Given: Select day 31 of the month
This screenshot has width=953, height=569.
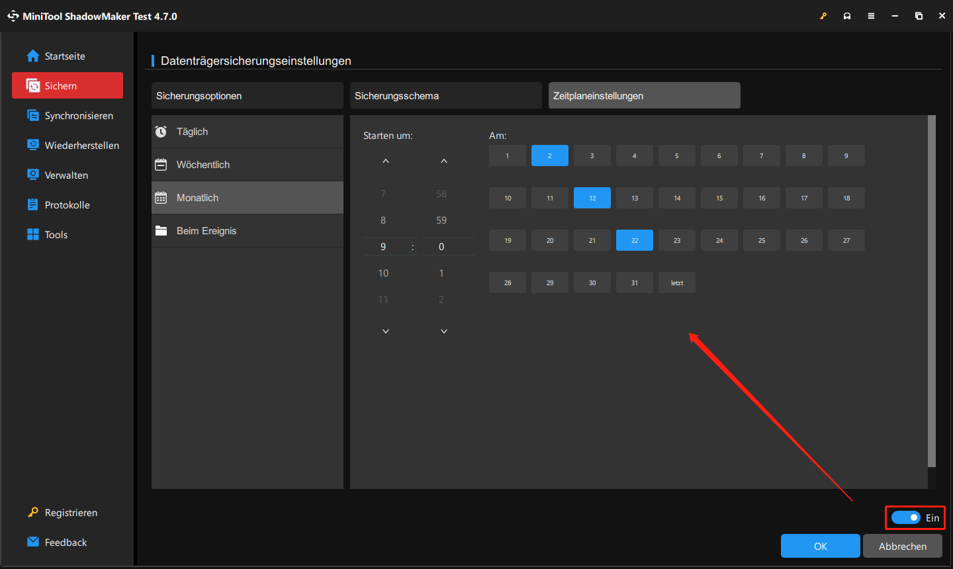Looking at the screenshot, I should coord(635,283).
